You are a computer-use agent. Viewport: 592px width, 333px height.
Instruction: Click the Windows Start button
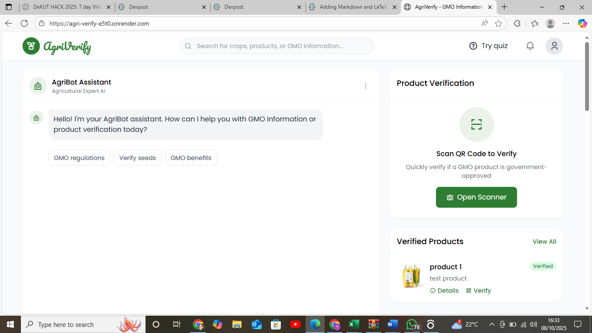tap(10, 324)
